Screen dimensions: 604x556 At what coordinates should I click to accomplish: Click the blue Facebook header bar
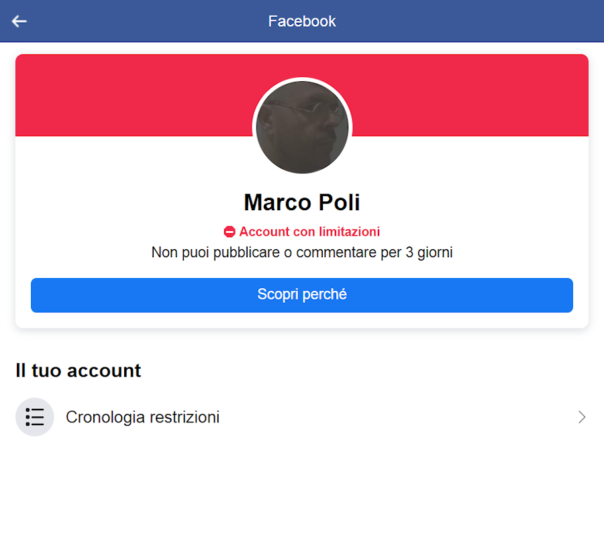[302, 21]
